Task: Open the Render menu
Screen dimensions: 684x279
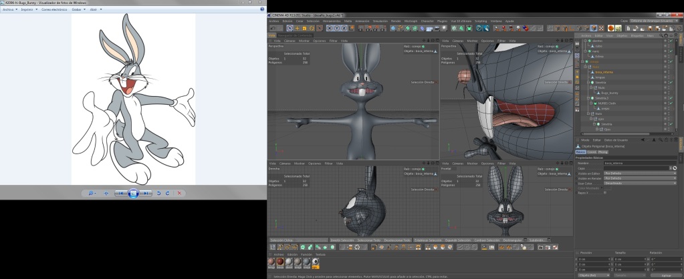Action: pos(396,21)
